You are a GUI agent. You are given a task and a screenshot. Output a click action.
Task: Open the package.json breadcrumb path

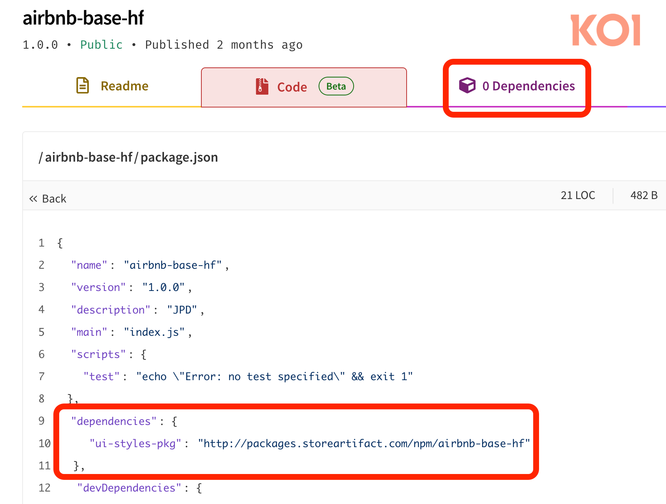(x=129, y=157)
